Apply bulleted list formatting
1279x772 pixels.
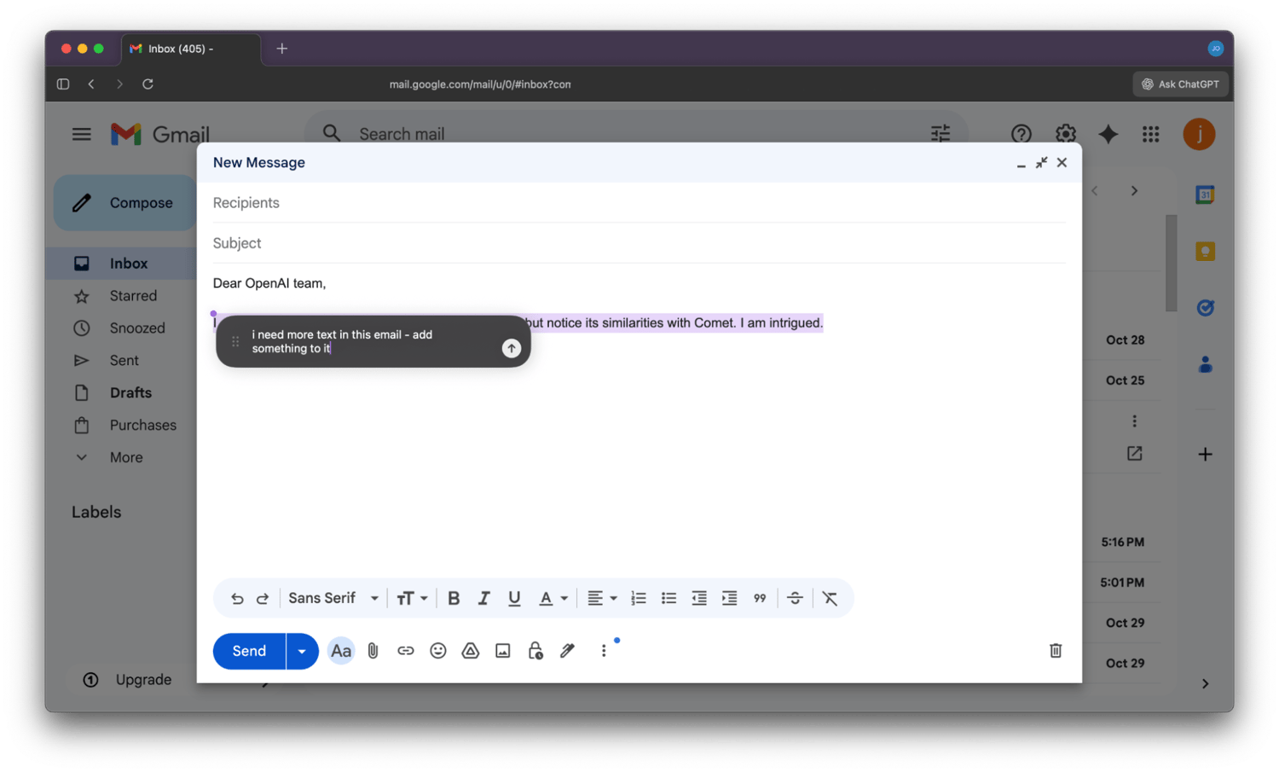pos(669,599)
